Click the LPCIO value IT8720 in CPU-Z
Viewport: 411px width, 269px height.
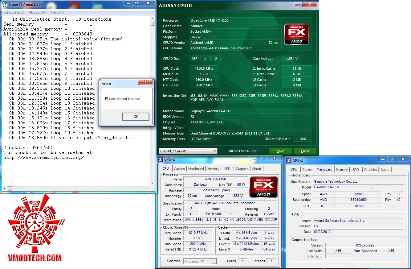[358, 206]
